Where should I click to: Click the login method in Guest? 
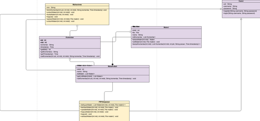click(x=239, y=13)
